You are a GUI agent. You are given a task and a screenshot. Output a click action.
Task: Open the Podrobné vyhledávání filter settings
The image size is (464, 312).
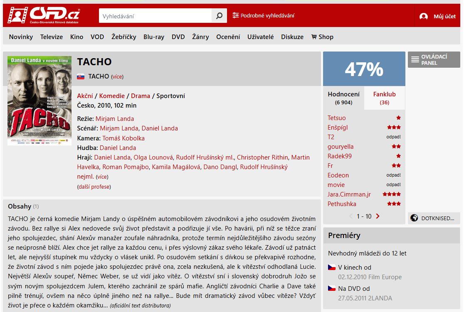[x=236, y=15]
